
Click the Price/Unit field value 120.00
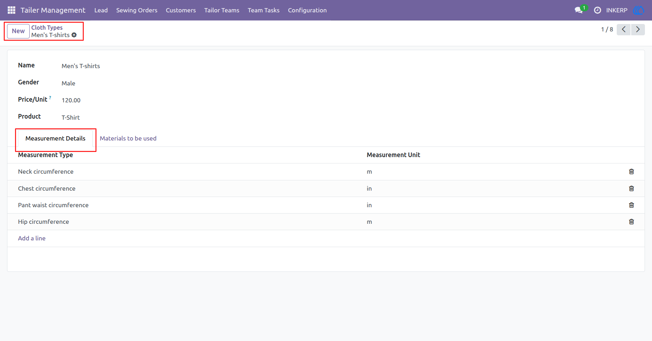tap(71, 100)
